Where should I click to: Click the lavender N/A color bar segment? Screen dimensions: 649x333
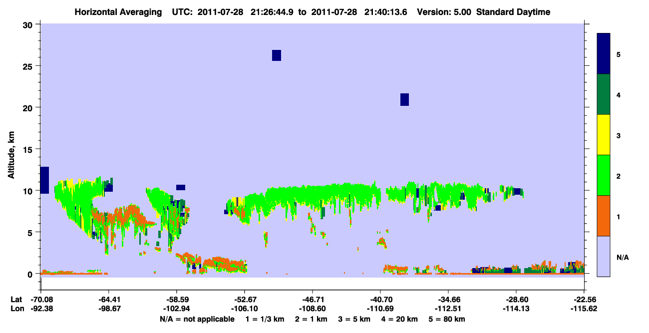coord(604,256)
